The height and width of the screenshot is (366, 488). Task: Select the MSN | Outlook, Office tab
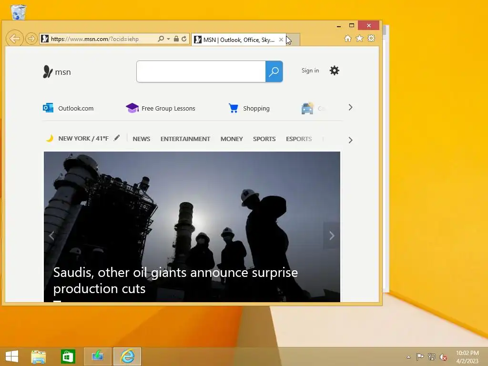point(238,40)
